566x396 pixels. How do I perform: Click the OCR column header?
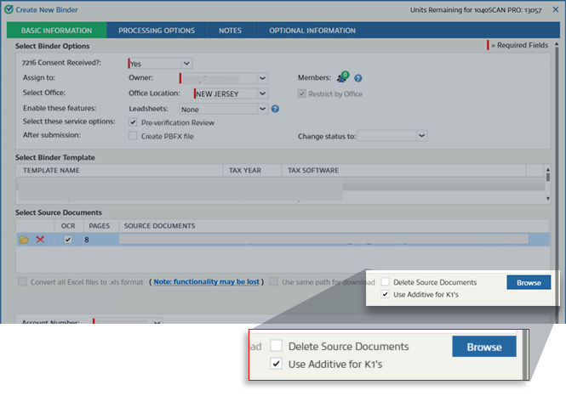pyautogui.click(x=68, y=226)
